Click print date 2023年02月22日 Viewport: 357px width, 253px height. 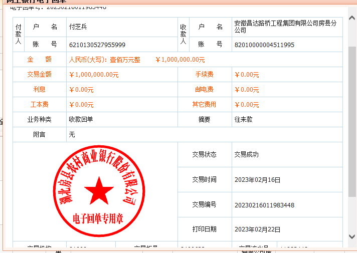coord(257,229)
